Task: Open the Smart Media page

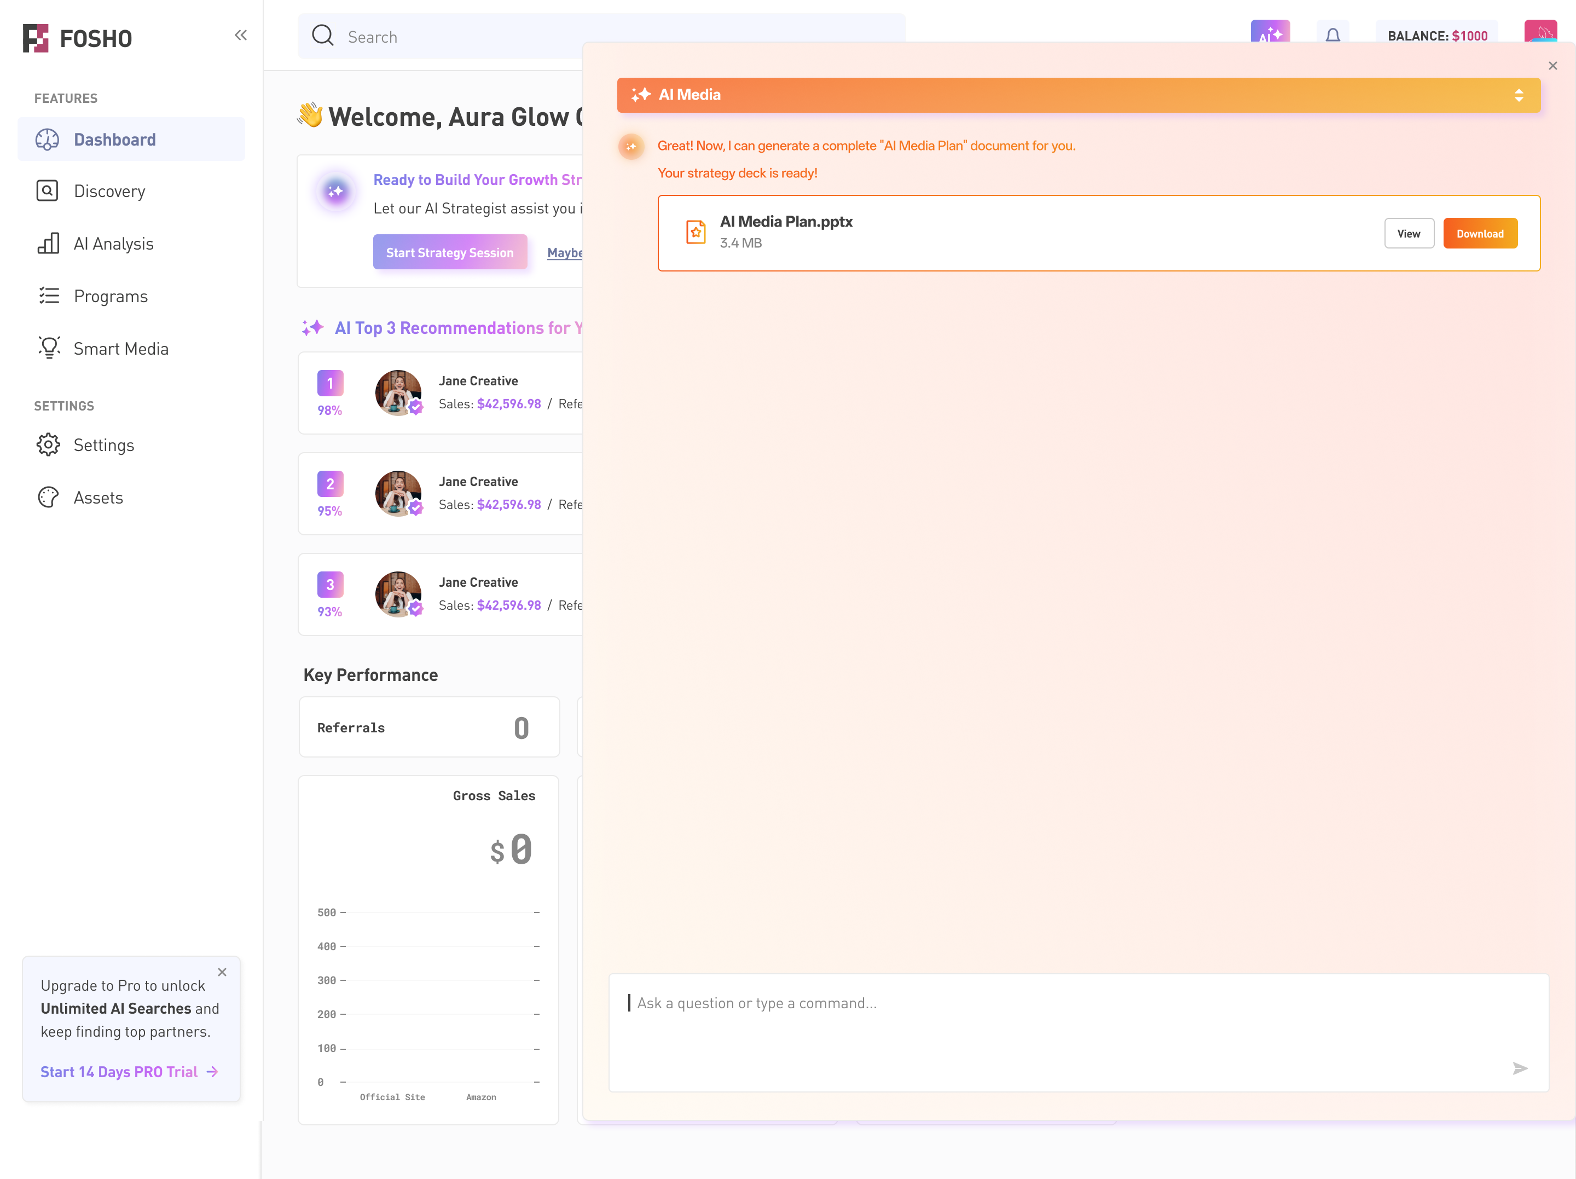Action: [131, 349]
